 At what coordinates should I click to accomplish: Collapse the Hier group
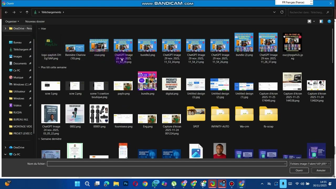coord(39,29)
